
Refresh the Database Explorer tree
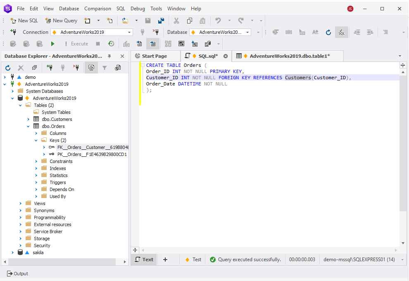pos(7,68)
